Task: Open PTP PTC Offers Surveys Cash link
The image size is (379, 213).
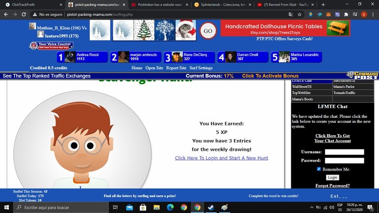Action: 284,38
